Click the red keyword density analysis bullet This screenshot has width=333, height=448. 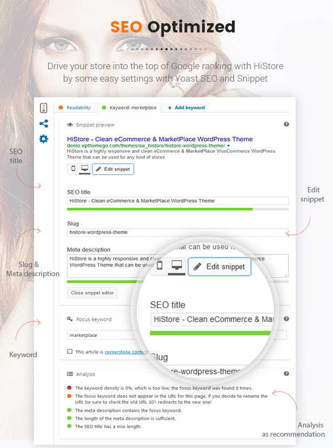coord(69,387)
